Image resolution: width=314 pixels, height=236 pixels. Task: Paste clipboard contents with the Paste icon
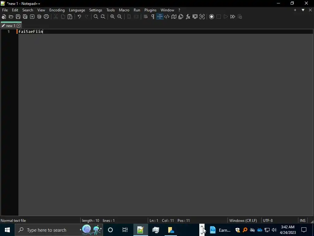tap(70, 17)
